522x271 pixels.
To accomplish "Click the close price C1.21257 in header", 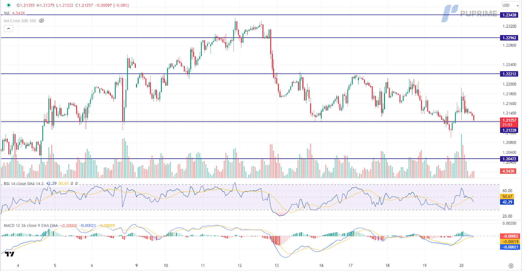I will (x=84, y=5).
